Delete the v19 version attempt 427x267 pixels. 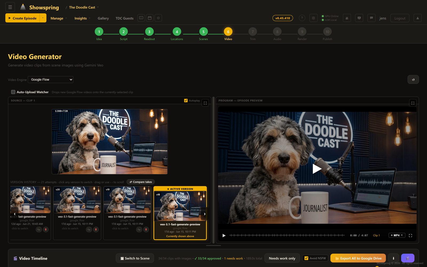[x=146, y=229]
